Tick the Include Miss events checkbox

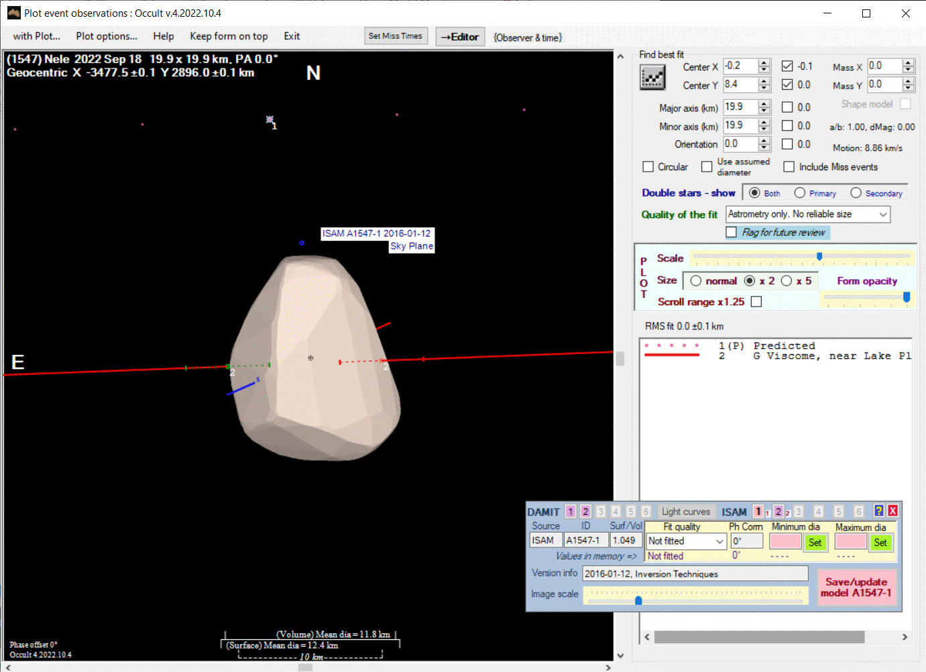(x=789, y=167)
